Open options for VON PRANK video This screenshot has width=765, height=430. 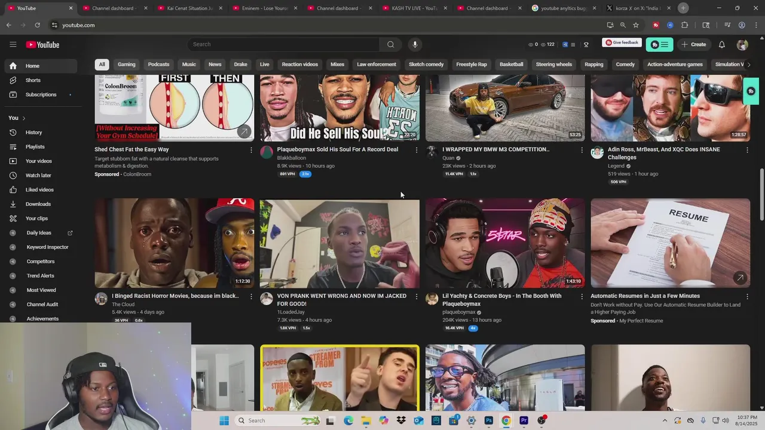pos(417,296)
